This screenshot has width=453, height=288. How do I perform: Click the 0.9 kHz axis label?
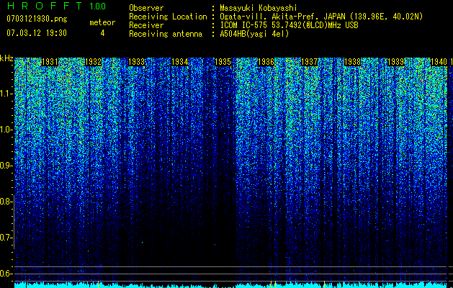[6, 166]
